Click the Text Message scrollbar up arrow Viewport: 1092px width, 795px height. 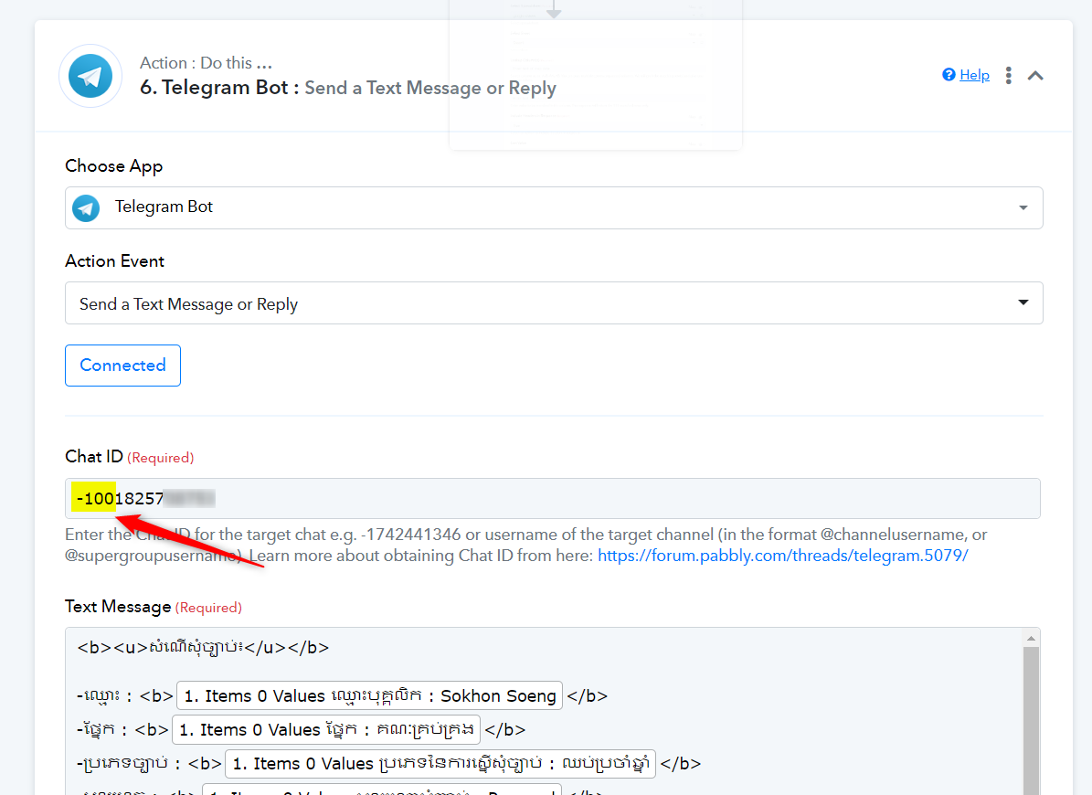pos(1032,639)
